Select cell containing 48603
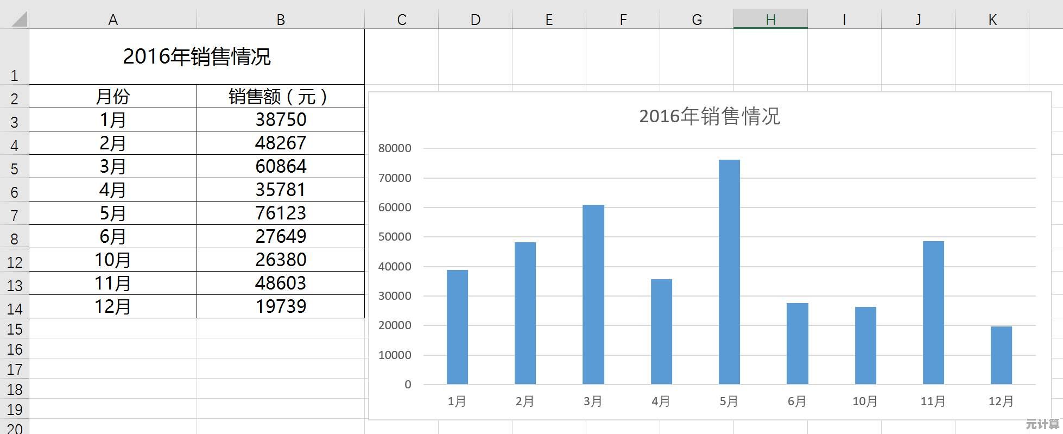Screen dimensions: 1063x434 coord(280,283)
